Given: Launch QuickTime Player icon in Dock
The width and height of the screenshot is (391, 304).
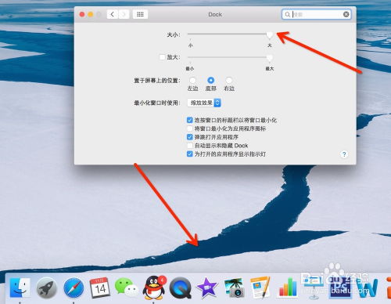Looking at the screenshot, I should tap(181, 288).
